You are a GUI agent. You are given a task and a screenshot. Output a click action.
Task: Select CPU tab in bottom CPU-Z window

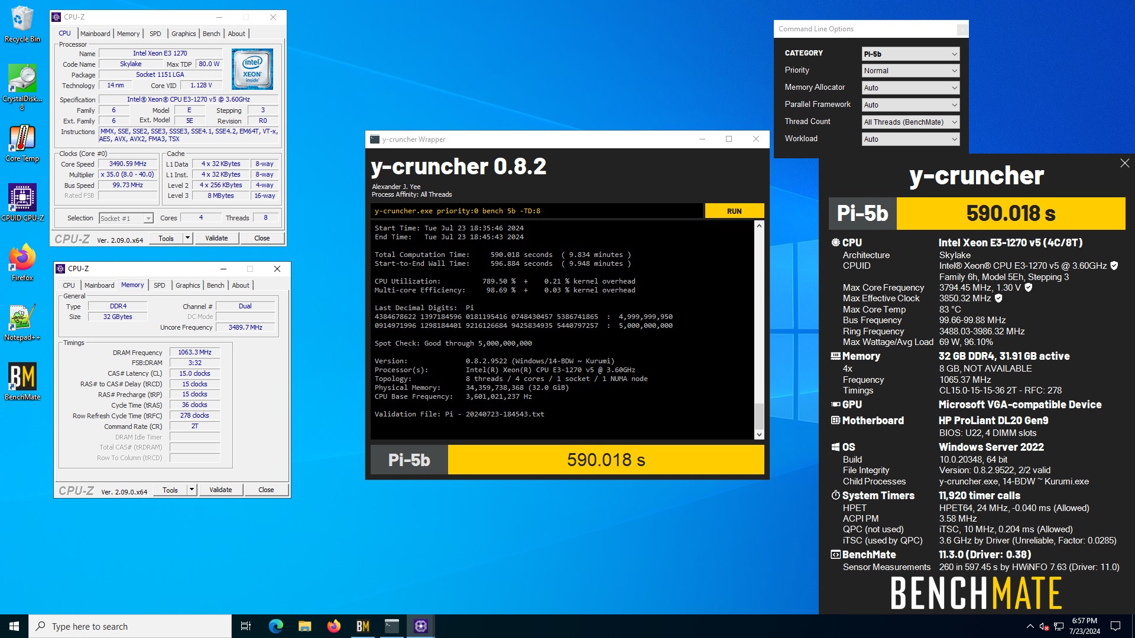69,285
